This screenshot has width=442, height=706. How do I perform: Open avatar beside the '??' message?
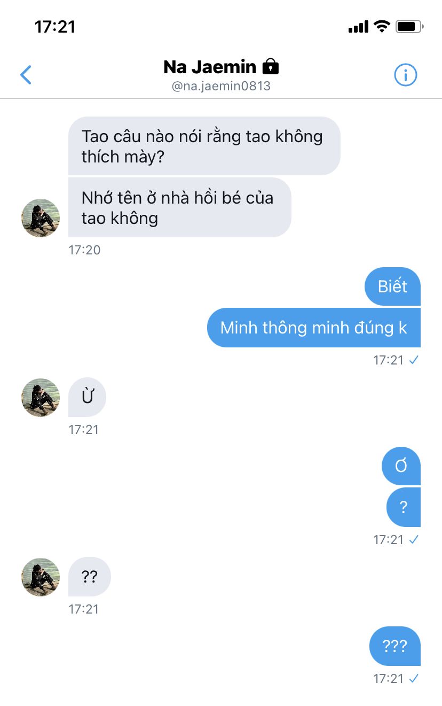coord(41,577)
